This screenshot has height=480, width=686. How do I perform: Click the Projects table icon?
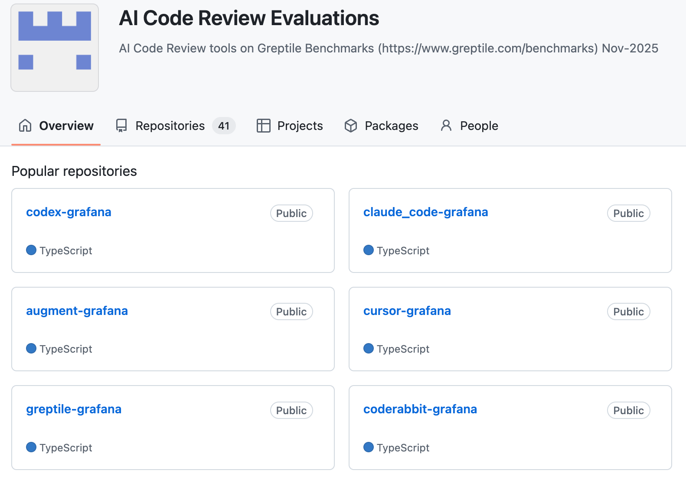point(263,126)
